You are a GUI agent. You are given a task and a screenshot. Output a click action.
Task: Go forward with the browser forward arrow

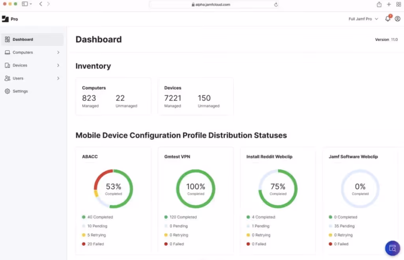pos(49,4)
